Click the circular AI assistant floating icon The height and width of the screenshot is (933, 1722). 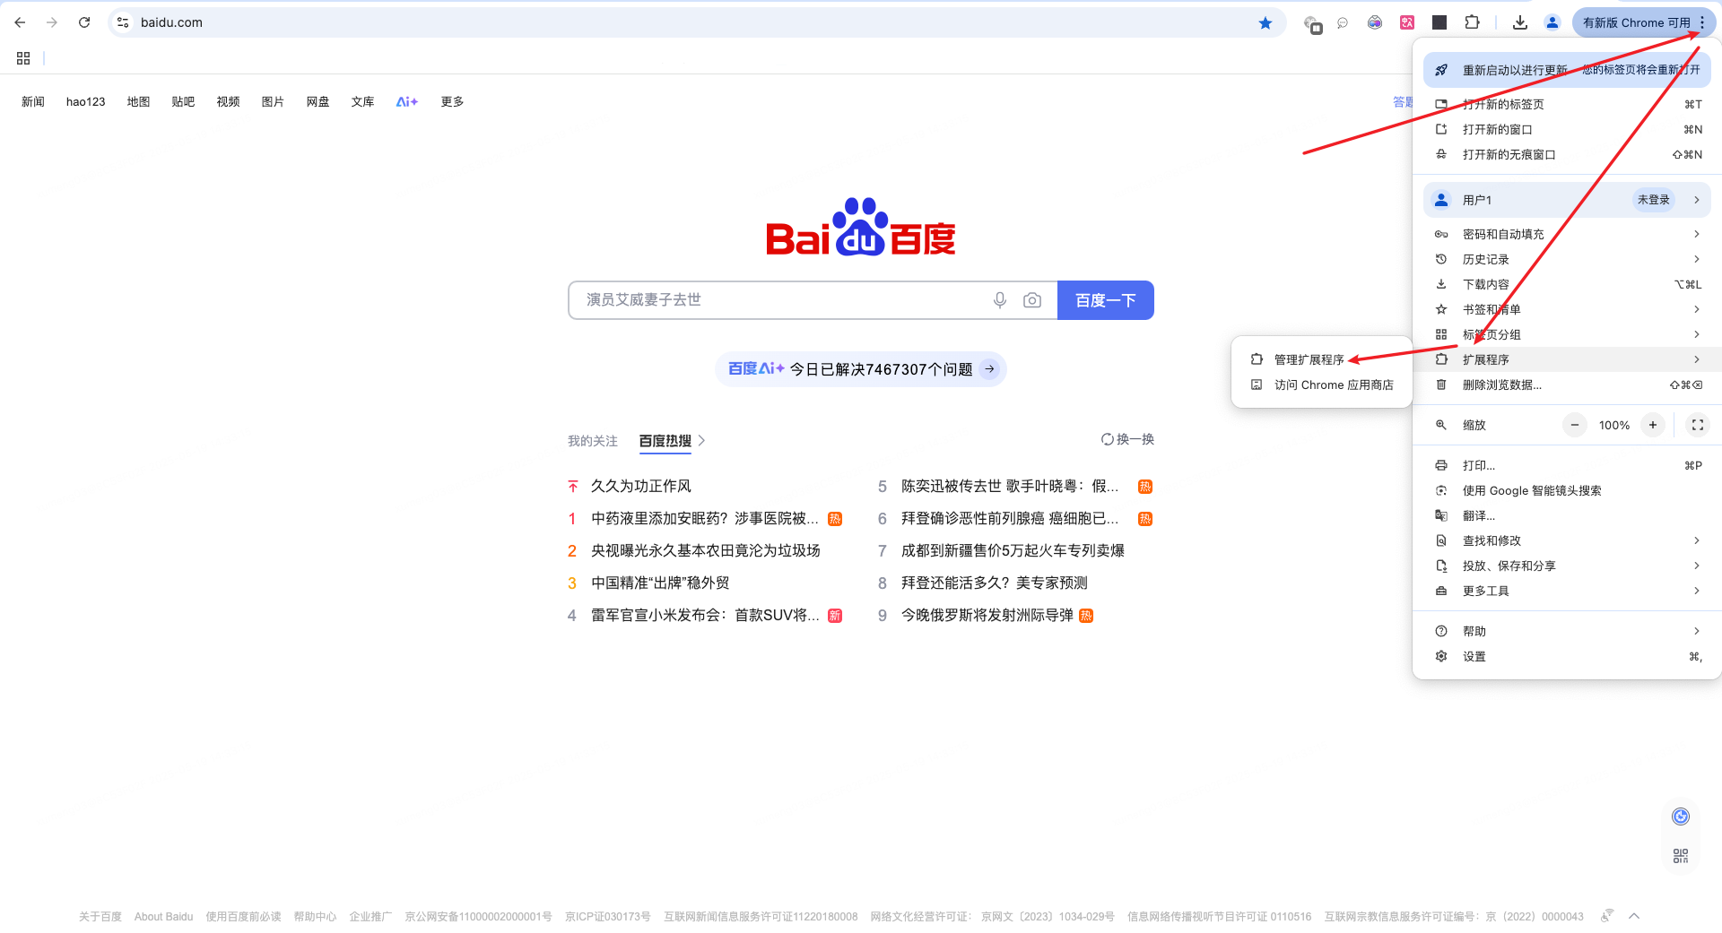point(1681,816)
